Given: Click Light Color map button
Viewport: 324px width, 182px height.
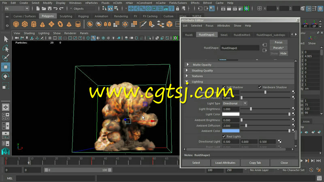Looking at the screenshot, I should coord(293,114).
